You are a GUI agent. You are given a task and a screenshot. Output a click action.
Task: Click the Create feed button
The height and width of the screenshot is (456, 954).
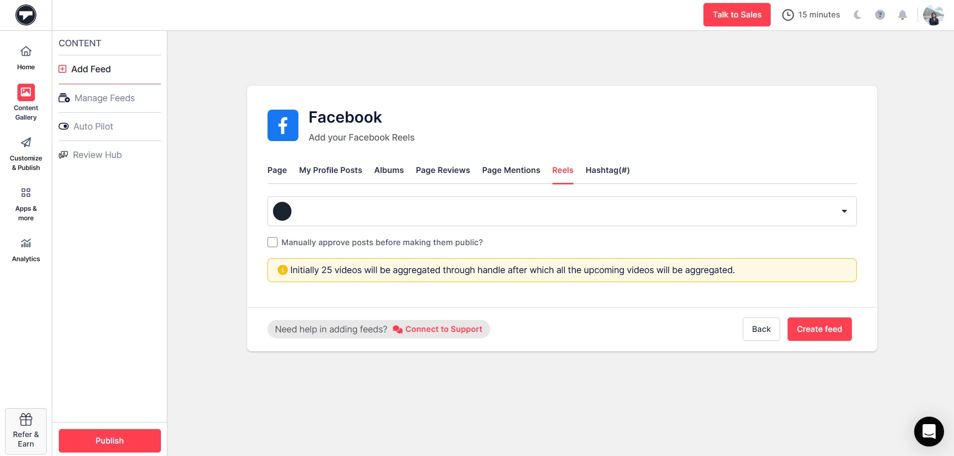click(x=819, y=329)
